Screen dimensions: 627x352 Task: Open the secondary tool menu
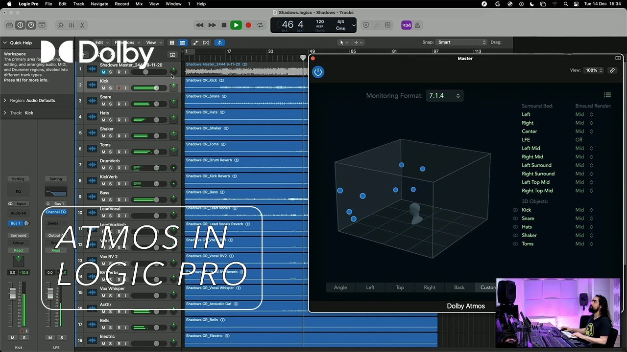[x=358, y=43]
